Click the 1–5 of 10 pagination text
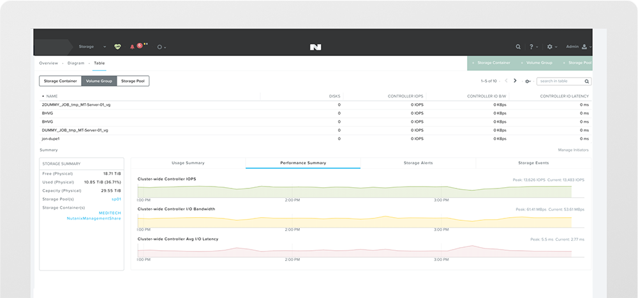 [x=489, y=82]
